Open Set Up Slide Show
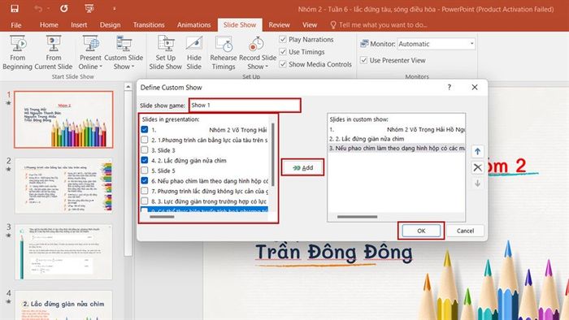569x320 pixels. [x=166, y=53]
